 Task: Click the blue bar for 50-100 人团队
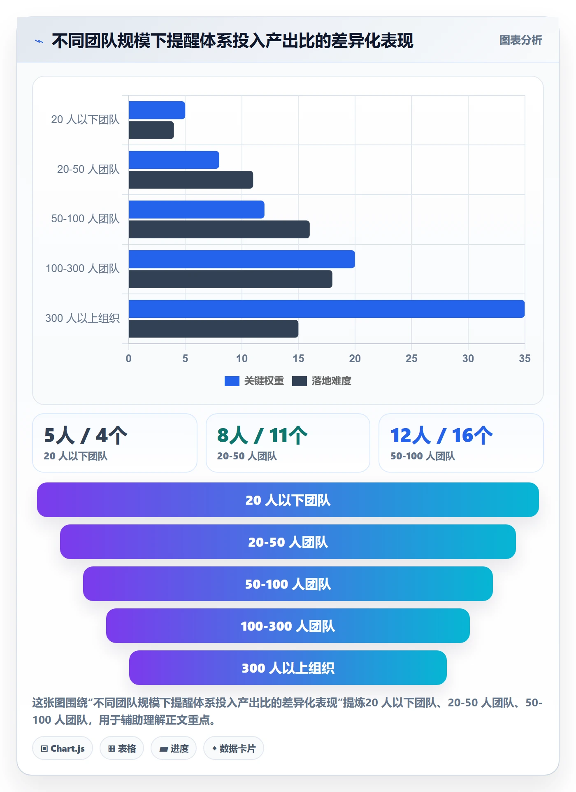click(x=197, y=210)
